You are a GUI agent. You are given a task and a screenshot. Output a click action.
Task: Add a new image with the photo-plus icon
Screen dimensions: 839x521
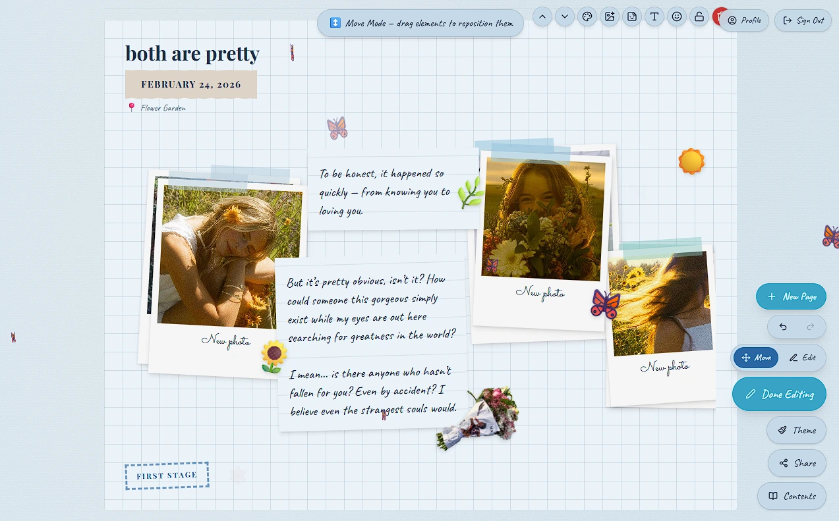coord(610,16)
